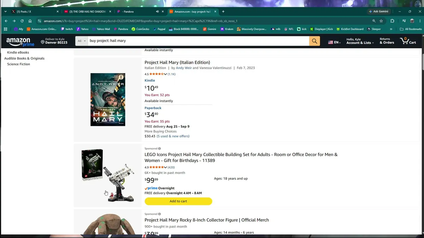Show more bookmarks with the chevron
The image size is (424, 238).
(x=391, y=29)
